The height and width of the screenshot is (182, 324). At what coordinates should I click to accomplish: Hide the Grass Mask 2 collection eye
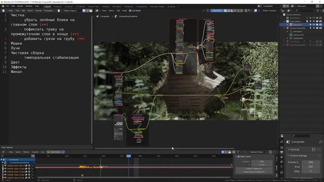coord(314,21)
